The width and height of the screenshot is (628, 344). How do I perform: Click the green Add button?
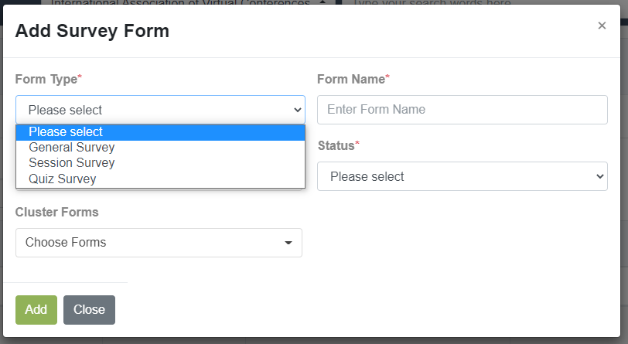pos(36,309)
